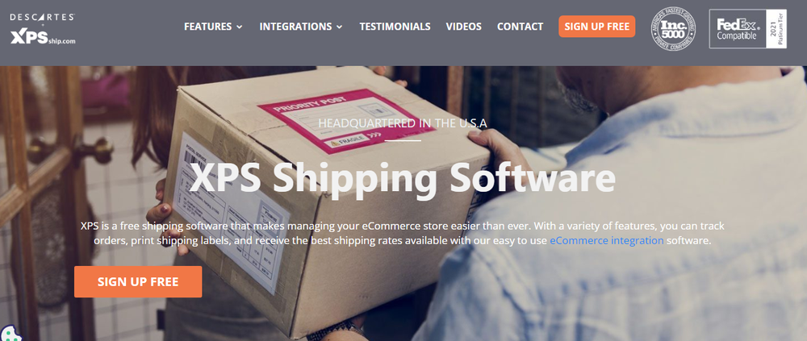
Task: Expand the Integrations chevron arrow
Action: tap(339, 27)
